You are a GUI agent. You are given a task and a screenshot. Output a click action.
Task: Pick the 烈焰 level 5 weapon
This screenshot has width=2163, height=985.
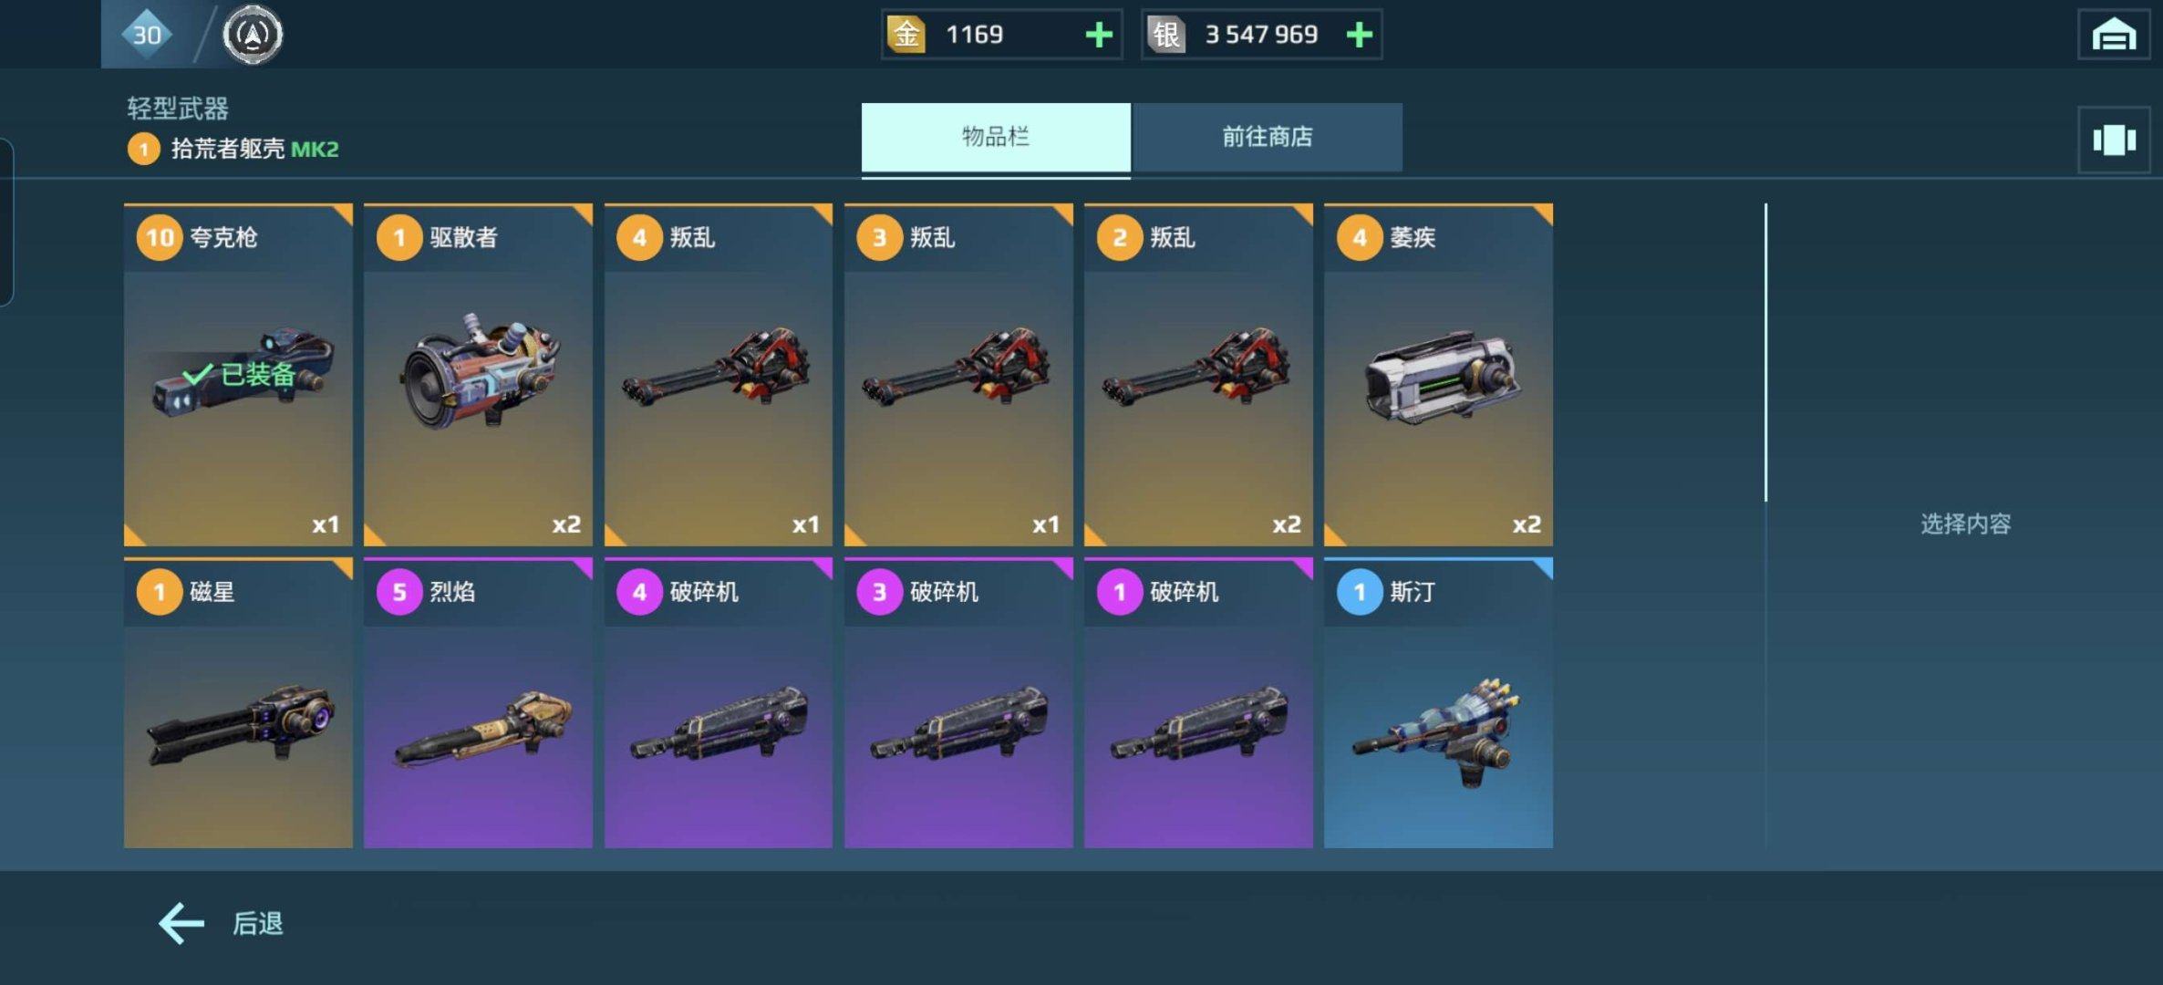pos(478,703)
